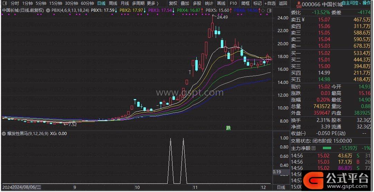Viewport: 374px width, 192px height.
Task: Select the 日线 daily period tab
Action: tap(101, 3)
